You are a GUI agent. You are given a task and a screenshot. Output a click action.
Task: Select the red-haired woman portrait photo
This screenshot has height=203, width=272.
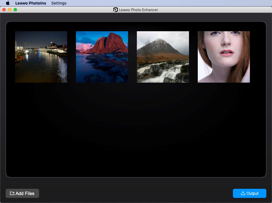click(x=224, y=57)
